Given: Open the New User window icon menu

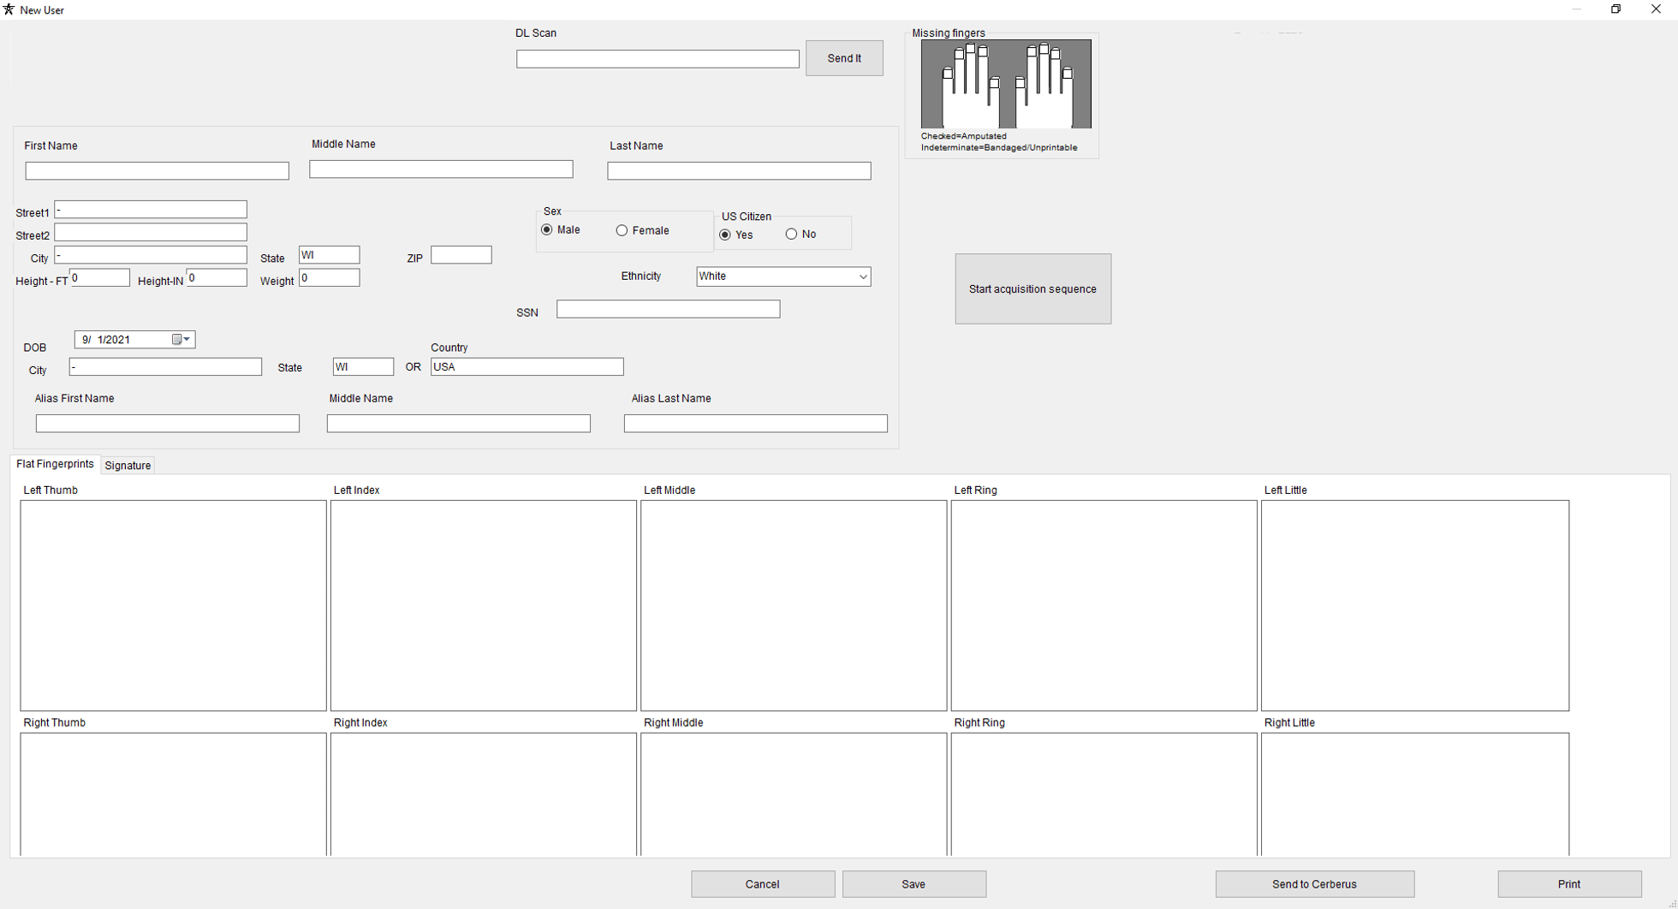Looking at the screenshot, I should pyautogui.click(x=9, y=9).
